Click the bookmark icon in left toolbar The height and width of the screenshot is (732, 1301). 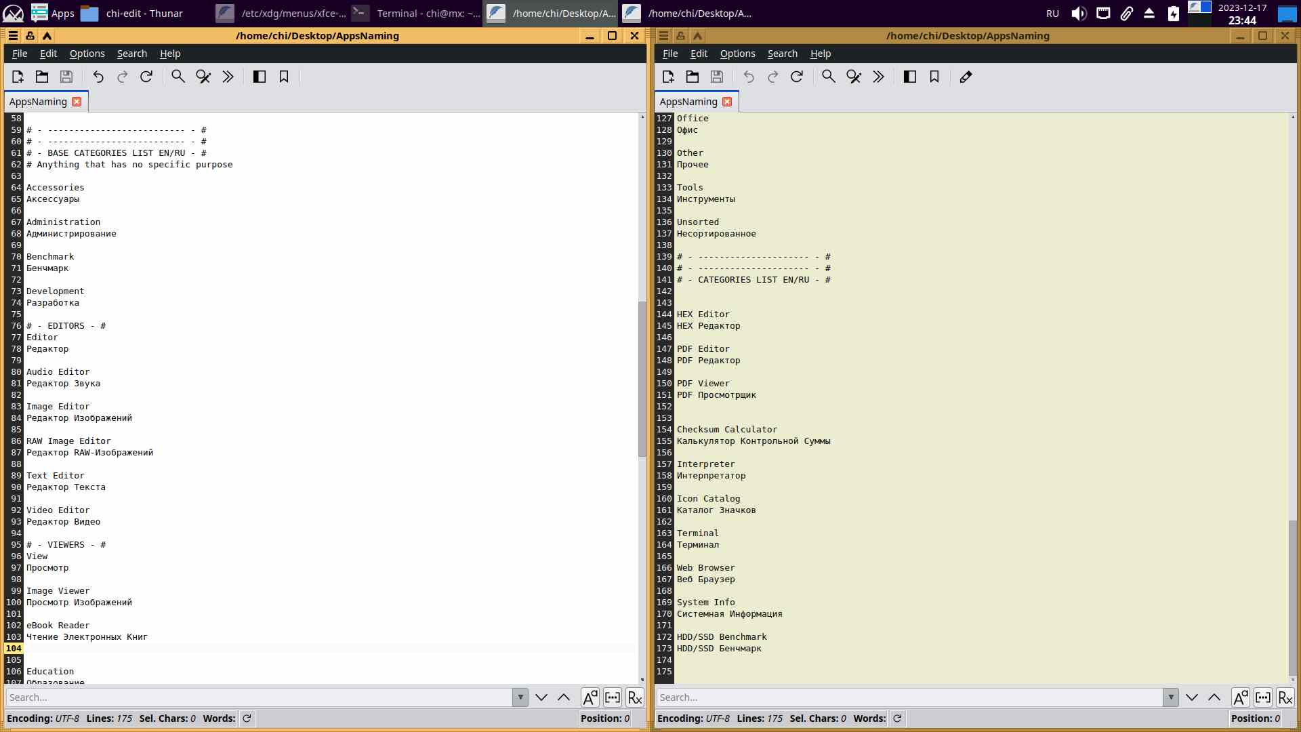tap(284, 77)
